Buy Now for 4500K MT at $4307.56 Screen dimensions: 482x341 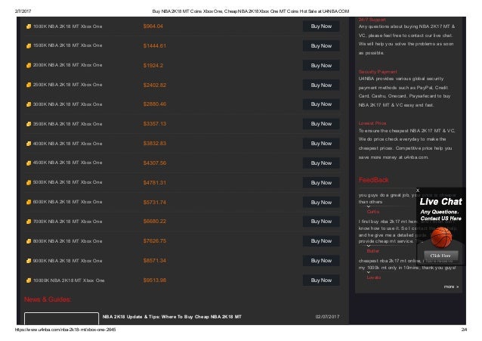(x=321, y=163)
